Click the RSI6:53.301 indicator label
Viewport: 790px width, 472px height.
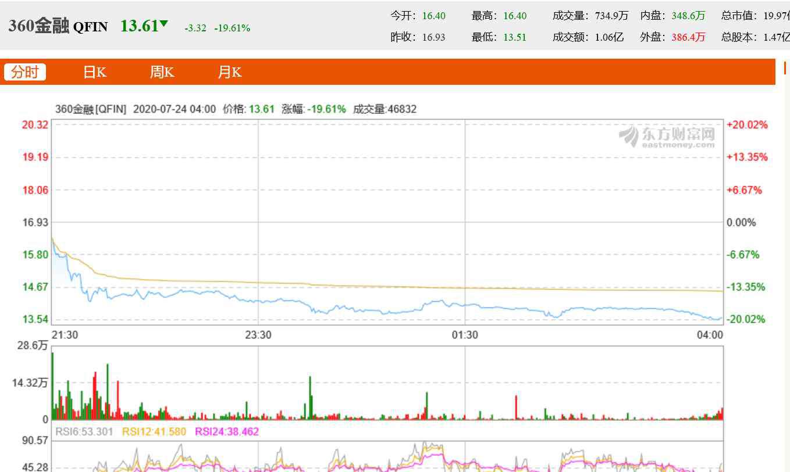(x=86, y=431)
